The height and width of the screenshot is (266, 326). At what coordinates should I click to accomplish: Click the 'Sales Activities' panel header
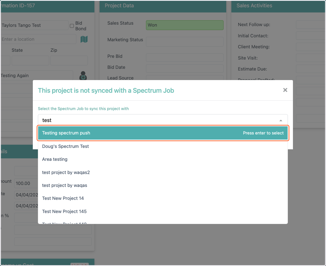pos(279,6)
